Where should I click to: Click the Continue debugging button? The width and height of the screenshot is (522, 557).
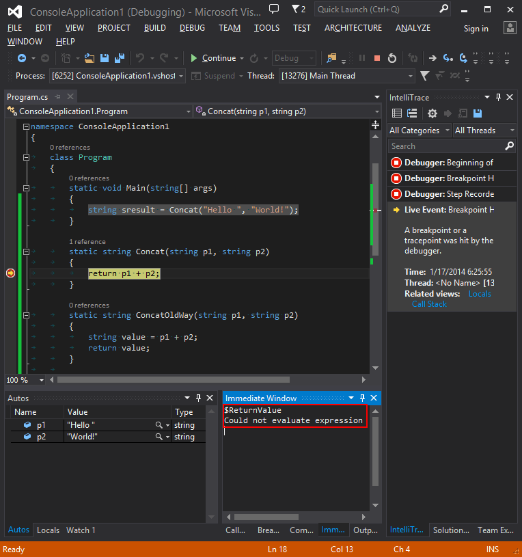click(213, 58)
